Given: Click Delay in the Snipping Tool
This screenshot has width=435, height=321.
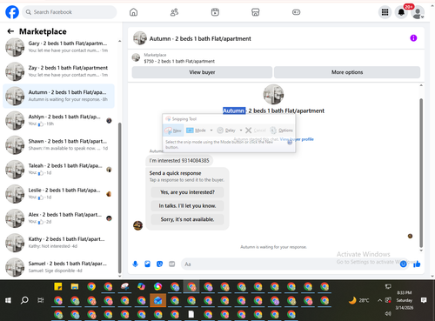Looking at the screenshot, I should pyautogui.click(x=226, y=130).
